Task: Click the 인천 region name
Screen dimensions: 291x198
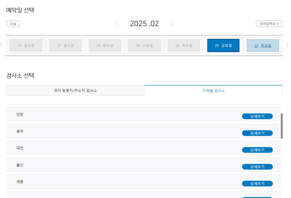Action: (20, 115)
